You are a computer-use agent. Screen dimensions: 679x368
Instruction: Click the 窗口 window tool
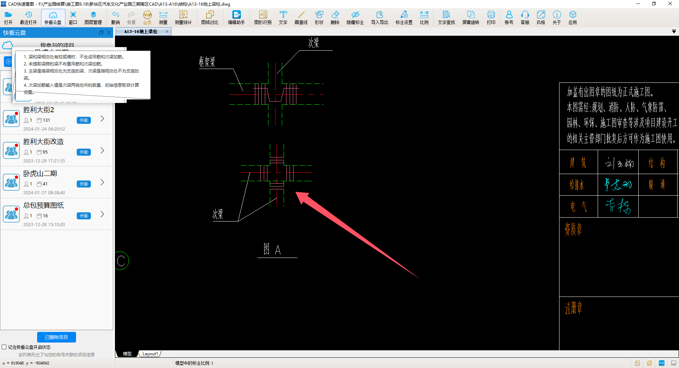pyautogui.click(x=73, y=18)
